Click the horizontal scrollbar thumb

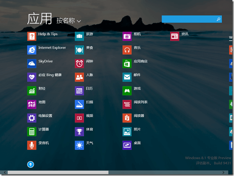click(58, 172)
